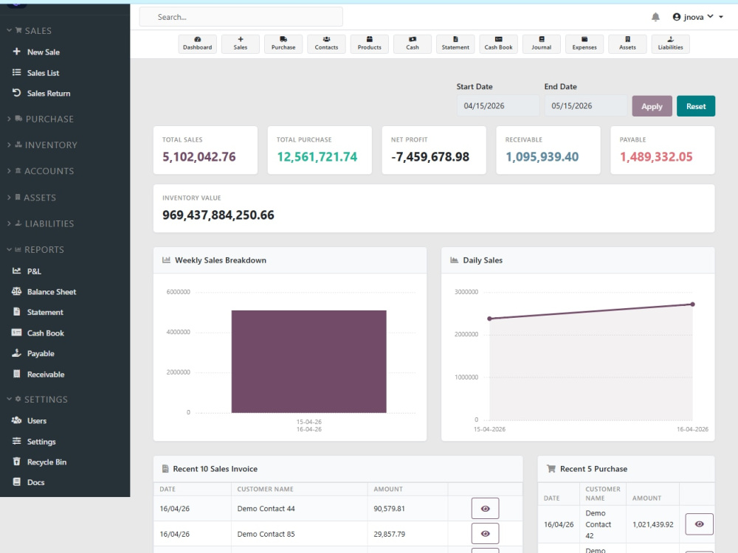
Task: Click the 16-04-2026 point in Daily Sales
Action: pos(692,305)
